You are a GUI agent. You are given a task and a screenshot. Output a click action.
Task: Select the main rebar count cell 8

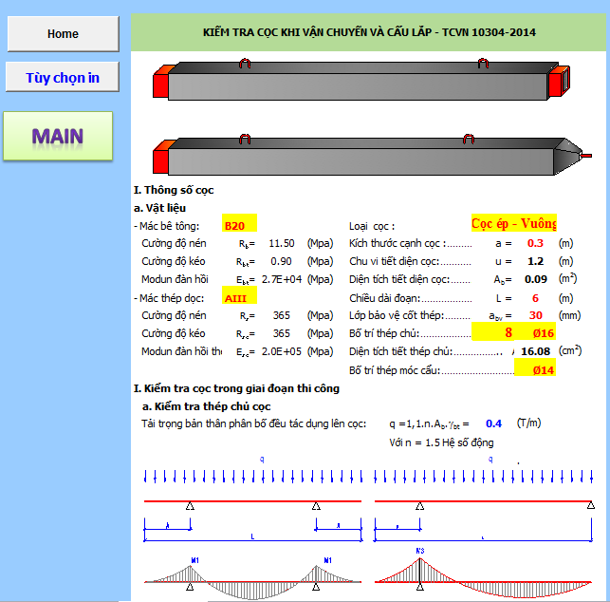(493, 332)
